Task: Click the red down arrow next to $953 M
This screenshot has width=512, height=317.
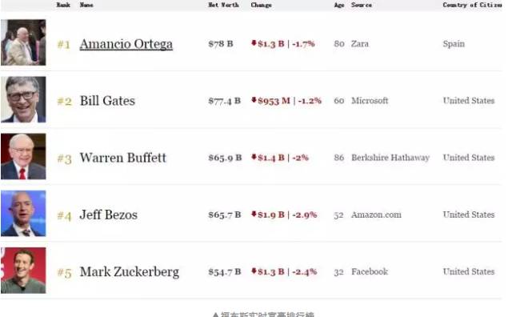Action: pyautogui.click(x=254, y=100)
